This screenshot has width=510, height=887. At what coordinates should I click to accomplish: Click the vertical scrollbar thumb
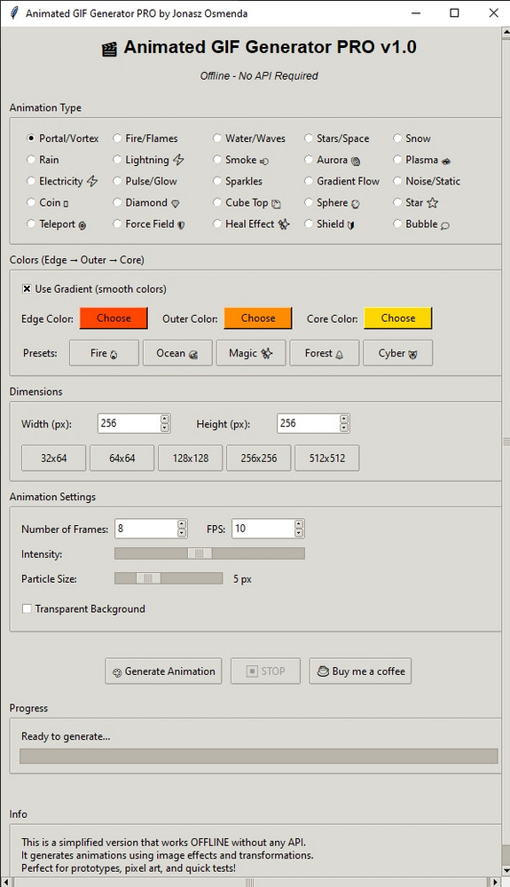click(x=506, y=440)
